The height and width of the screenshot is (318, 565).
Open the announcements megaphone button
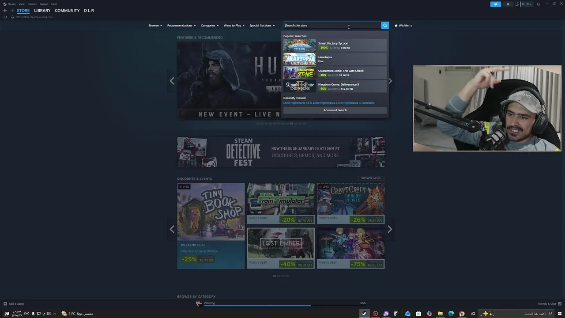496,4
